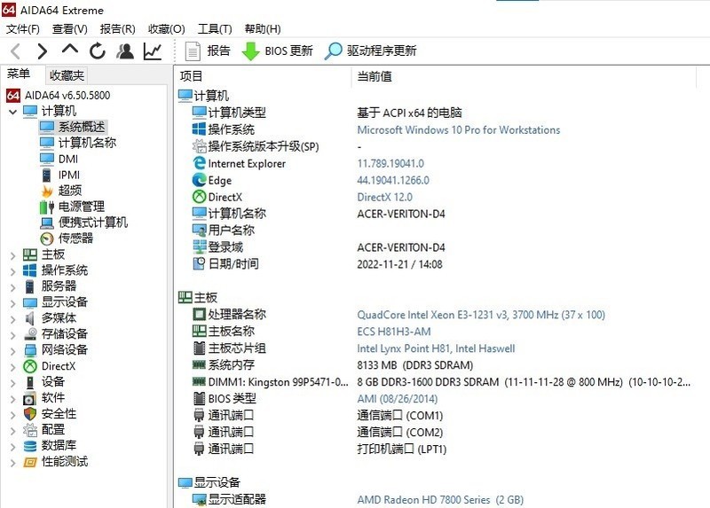Expand the 显示设备 tree node
This screenshot has height=508, width=710.
[13, 302]
